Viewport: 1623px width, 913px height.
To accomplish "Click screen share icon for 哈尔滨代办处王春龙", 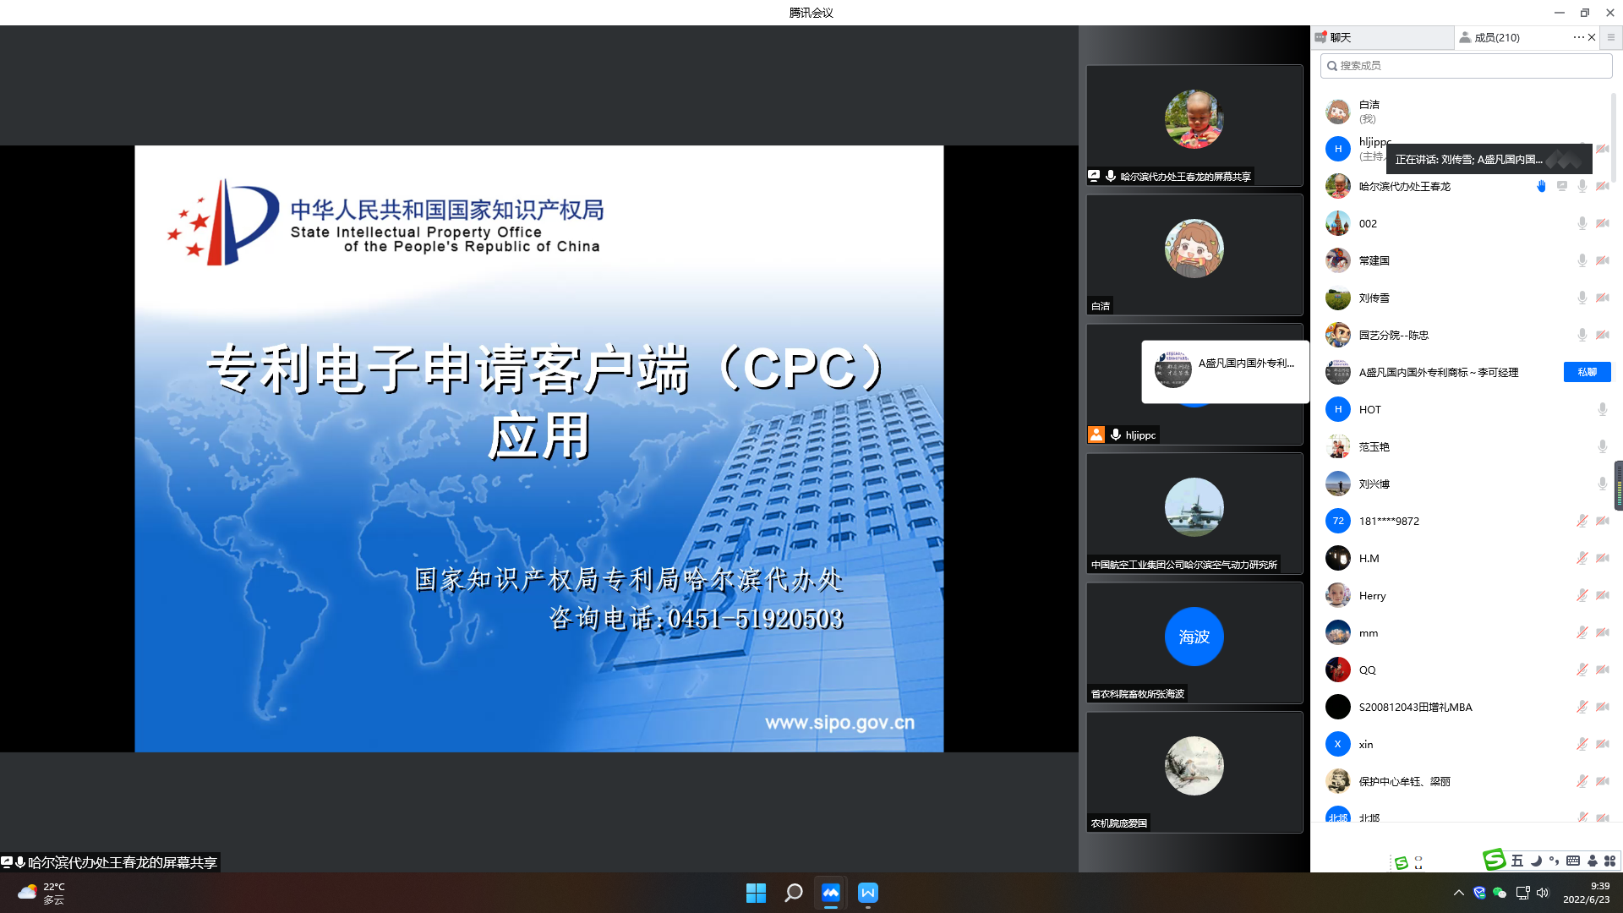I will [x=1562, y=186].
